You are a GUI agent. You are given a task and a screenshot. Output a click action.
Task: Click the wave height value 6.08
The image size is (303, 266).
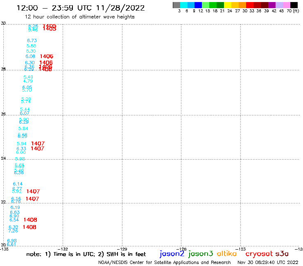tap(30, 56)
